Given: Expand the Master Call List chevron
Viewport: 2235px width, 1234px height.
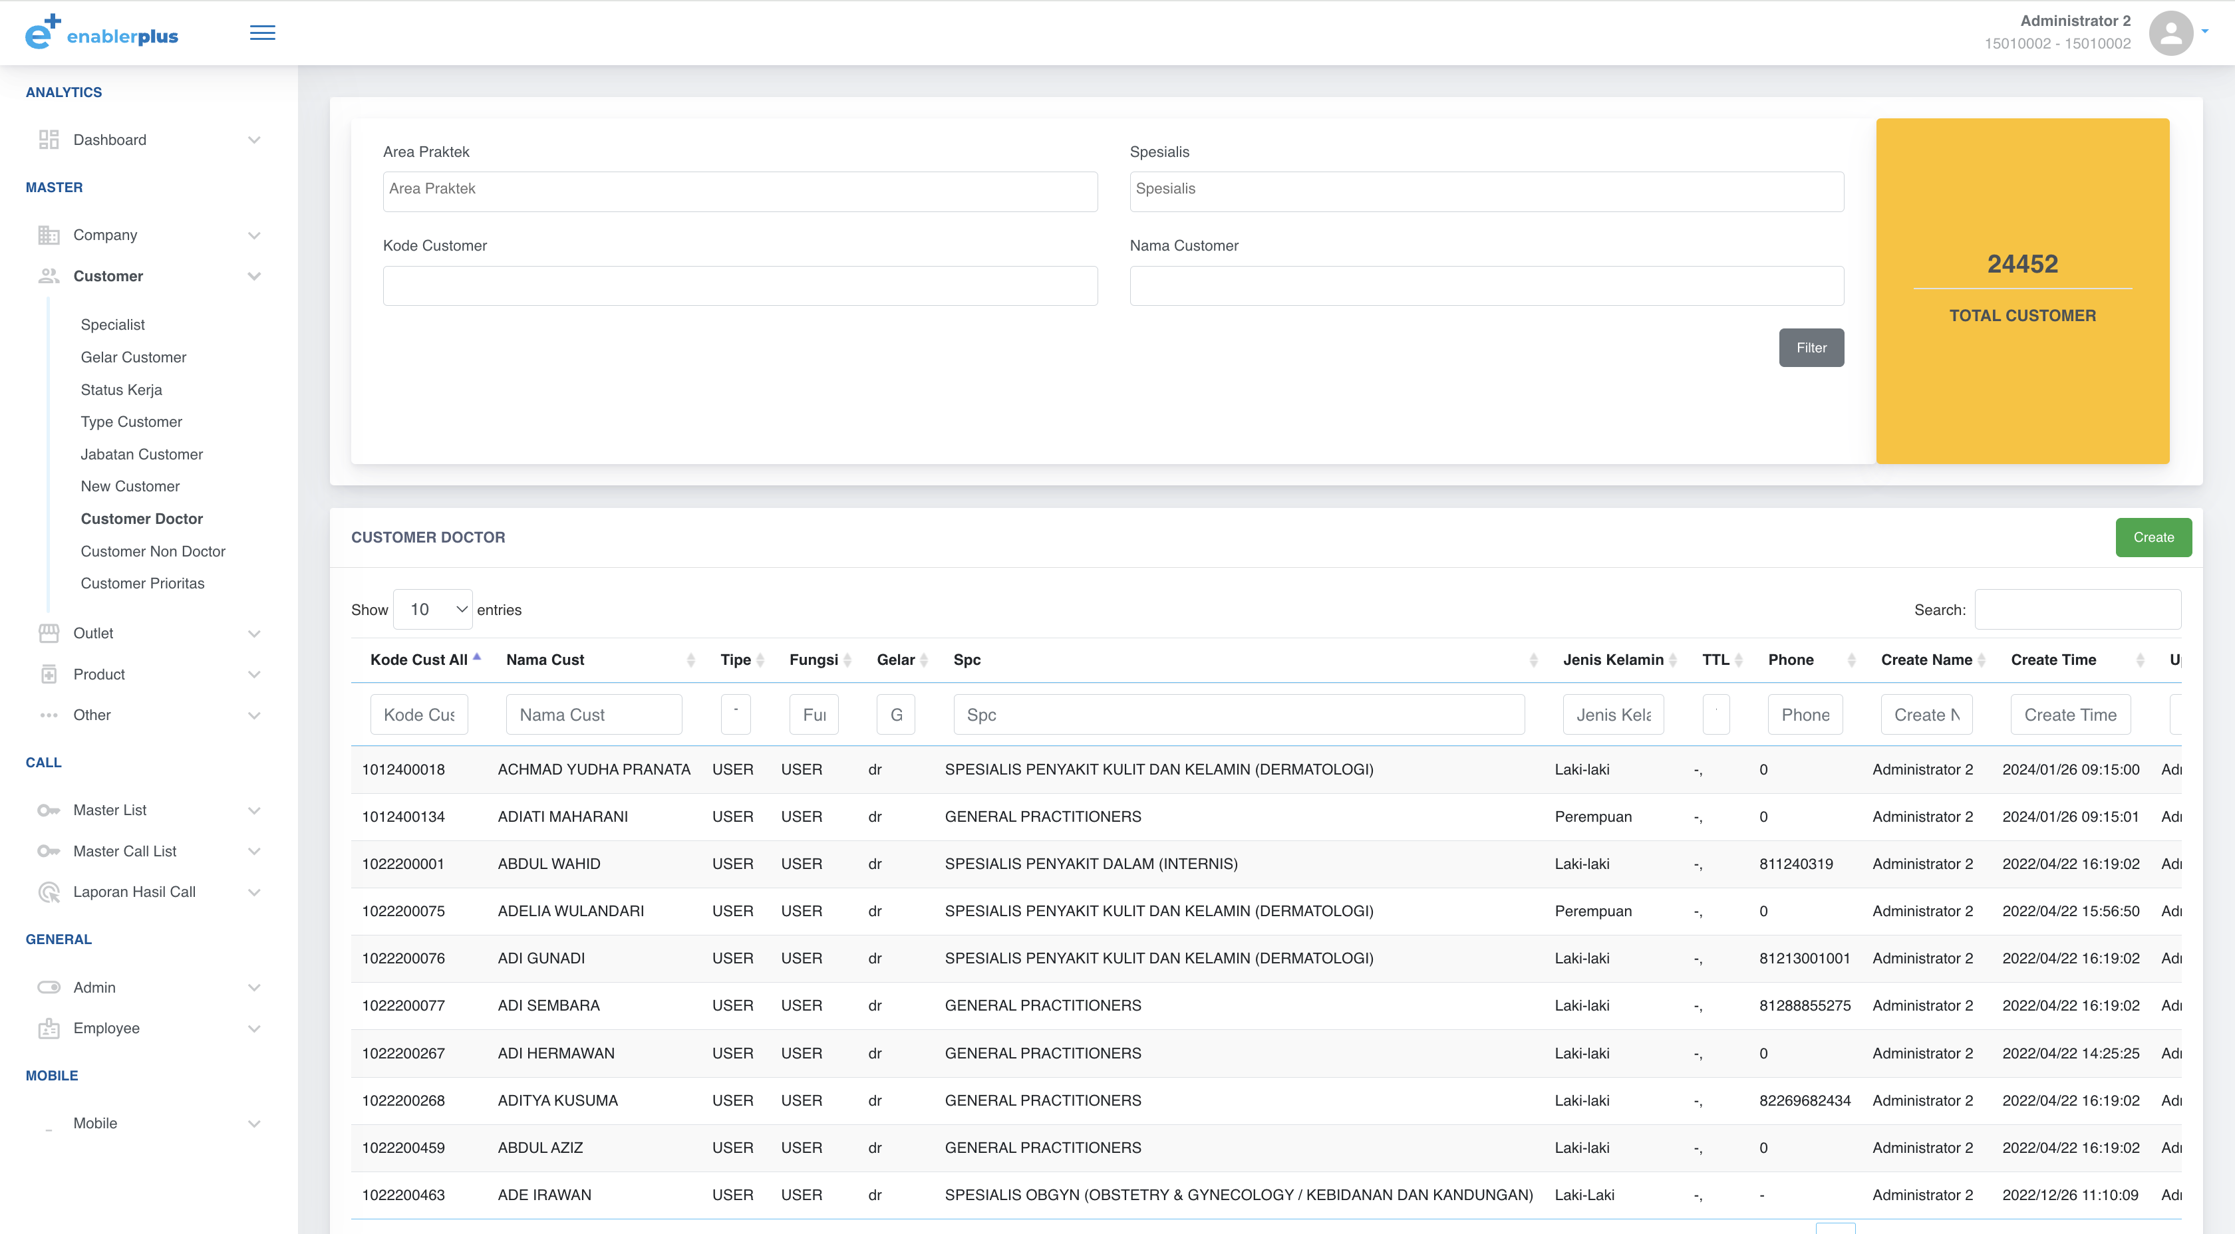Looking at the screenshot, I should [x=254, y=852].
